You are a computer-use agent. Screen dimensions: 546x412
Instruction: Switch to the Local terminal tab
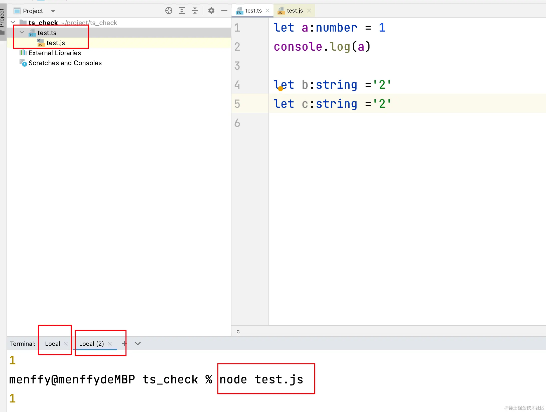(x=52, y=344)
